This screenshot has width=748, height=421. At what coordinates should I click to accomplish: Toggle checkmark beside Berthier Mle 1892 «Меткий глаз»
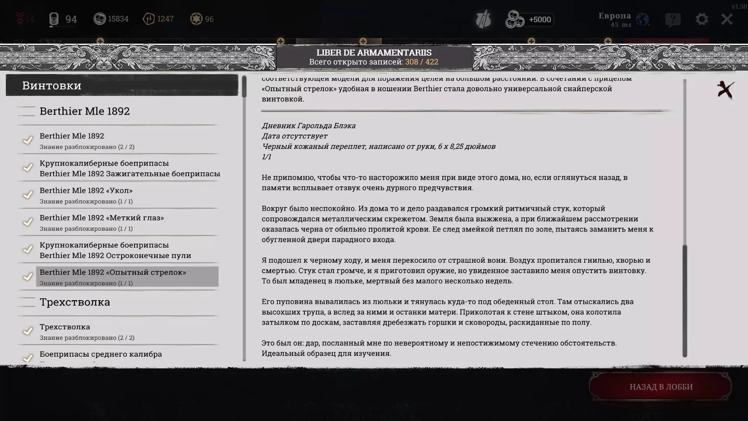(28, 222)
